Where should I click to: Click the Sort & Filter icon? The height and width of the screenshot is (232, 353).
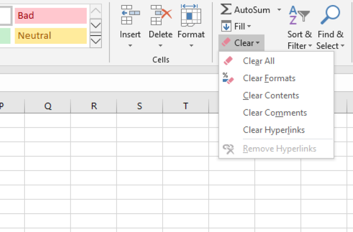pyautogui.click(x=299, y=15)
